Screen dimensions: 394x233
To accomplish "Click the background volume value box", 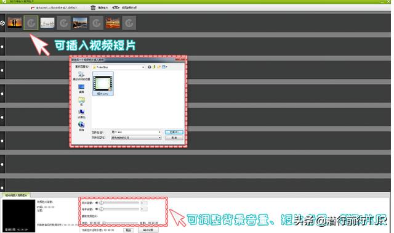I will pyautogui.click(x=143, y=209).
